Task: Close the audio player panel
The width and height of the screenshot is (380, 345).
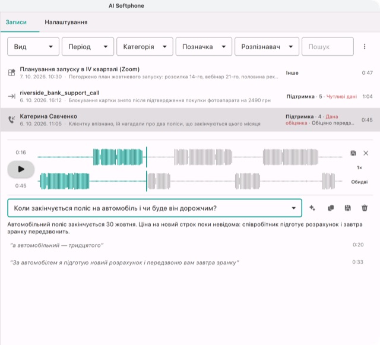Action: pos(366,153)
